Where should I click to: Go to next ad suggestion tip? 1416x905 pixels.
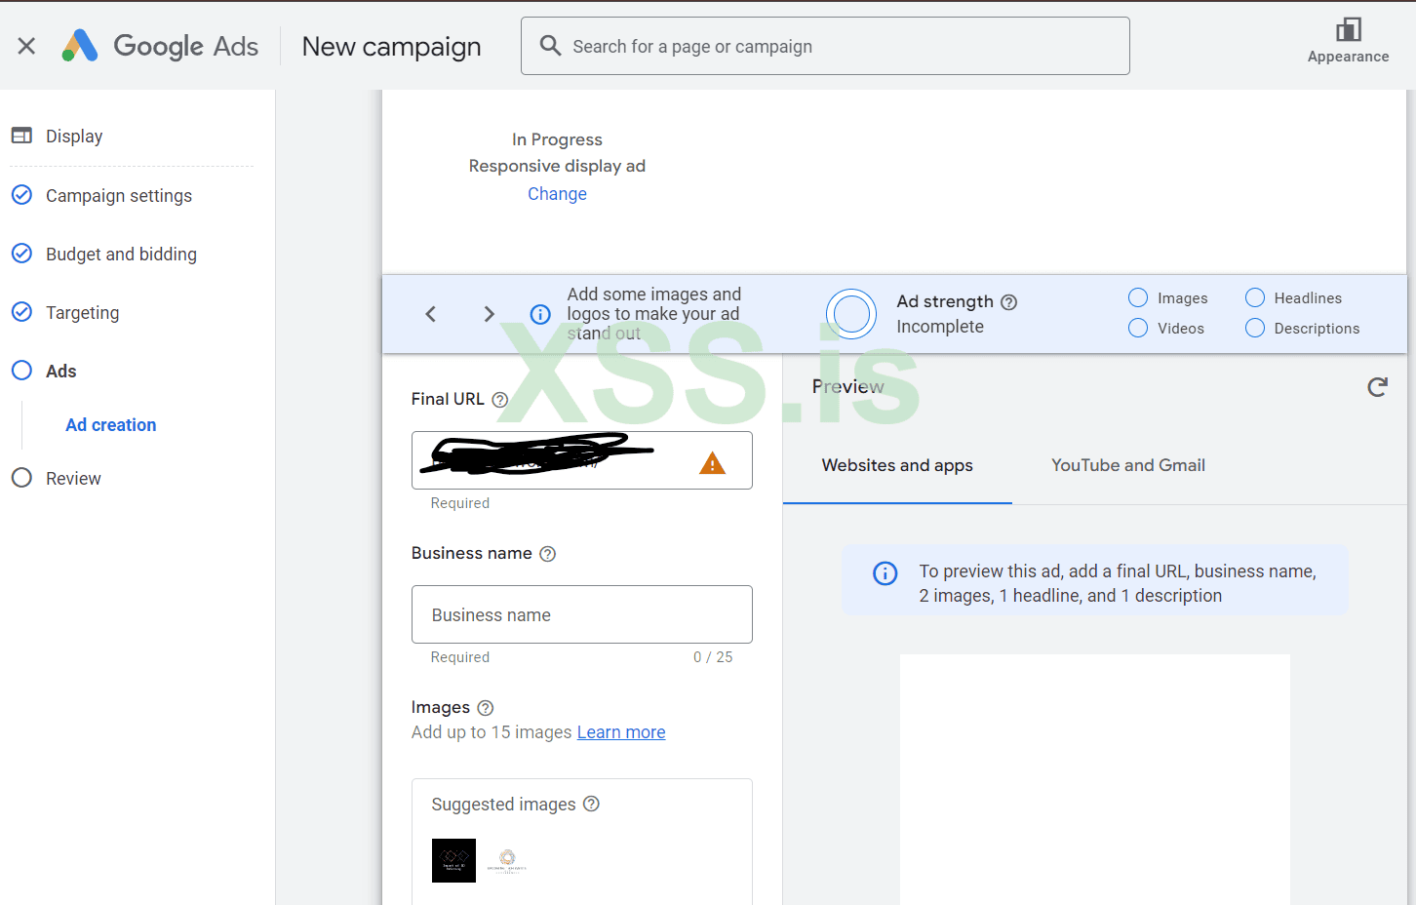pyautogui.click(x=490, y=314)
